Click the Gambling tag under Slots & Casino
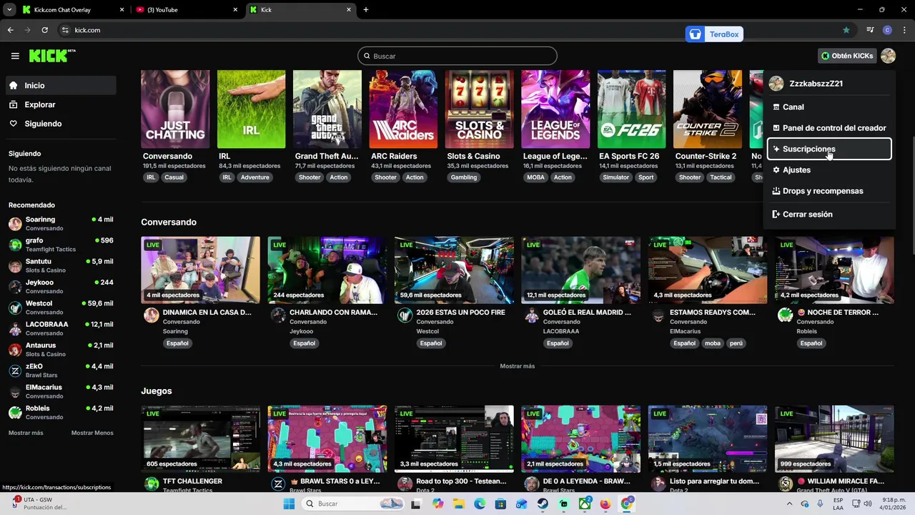This screenshot has width=915, height=515. pyautogui.click(x=464, y=177)
